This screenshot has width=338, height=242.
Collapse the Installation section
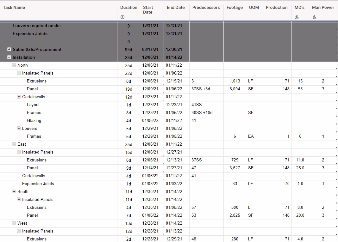(x=9, y=57)
